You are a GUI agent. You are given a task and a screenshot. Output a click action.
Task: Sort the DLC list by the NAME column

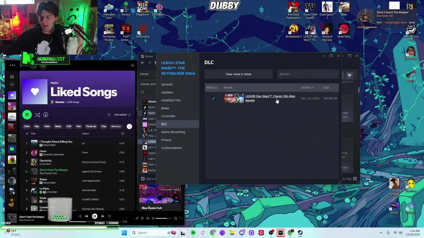(228, 88)
